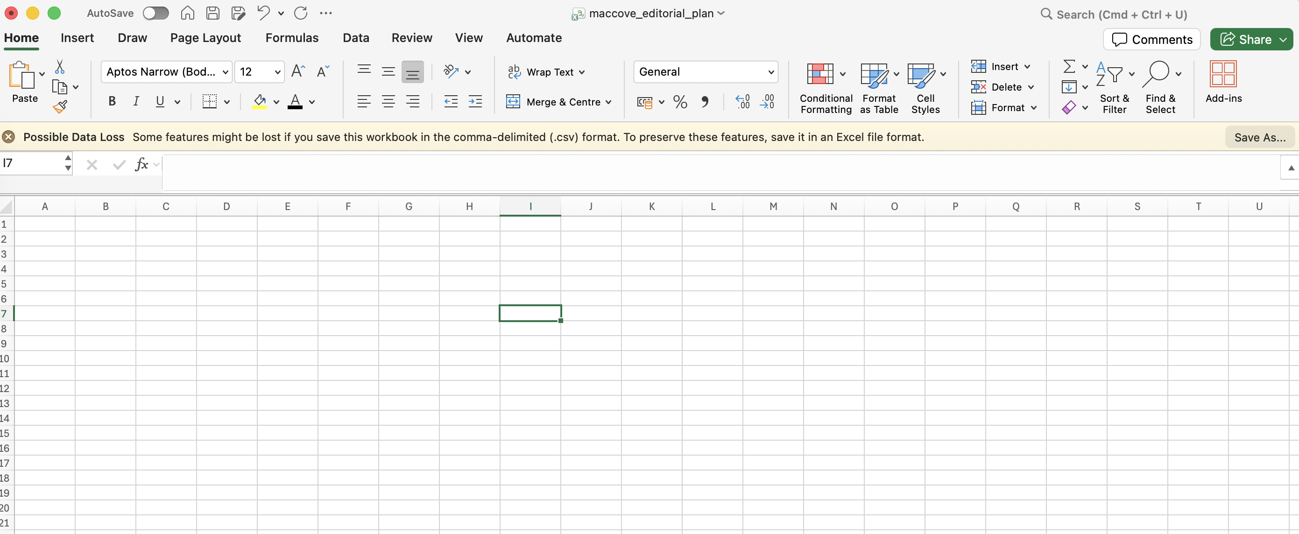The height and width of the screenshot is (534, 1299).
Task: Click the Increase Decimal icon
Action: click(743, 102)
